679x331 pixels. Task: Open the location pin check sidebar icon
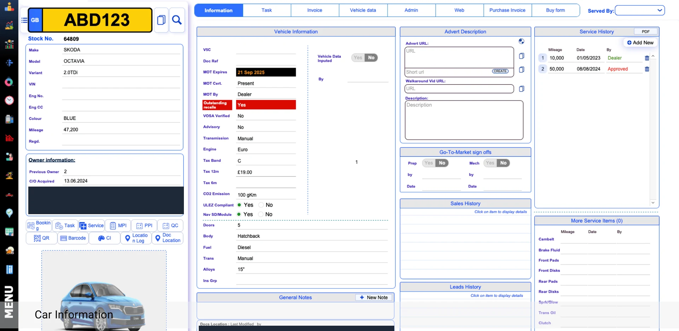9,213
